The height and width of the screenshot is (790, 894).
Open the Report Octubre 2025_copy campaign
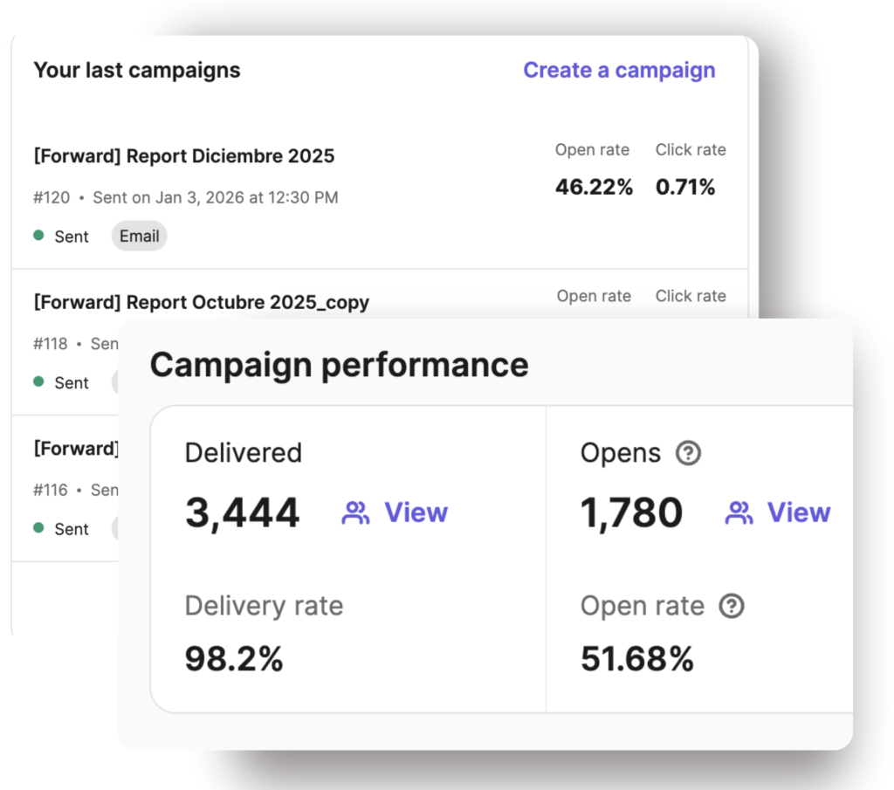click(201, 303)
